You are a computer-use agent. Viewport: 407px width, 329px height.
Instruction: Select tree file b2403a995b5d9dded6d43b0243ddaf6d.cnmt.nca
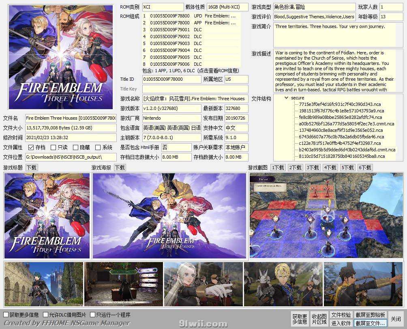(x=347, y=150)
